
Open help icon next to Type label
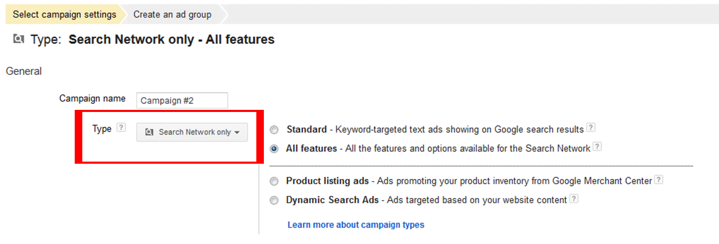point(121,127)
